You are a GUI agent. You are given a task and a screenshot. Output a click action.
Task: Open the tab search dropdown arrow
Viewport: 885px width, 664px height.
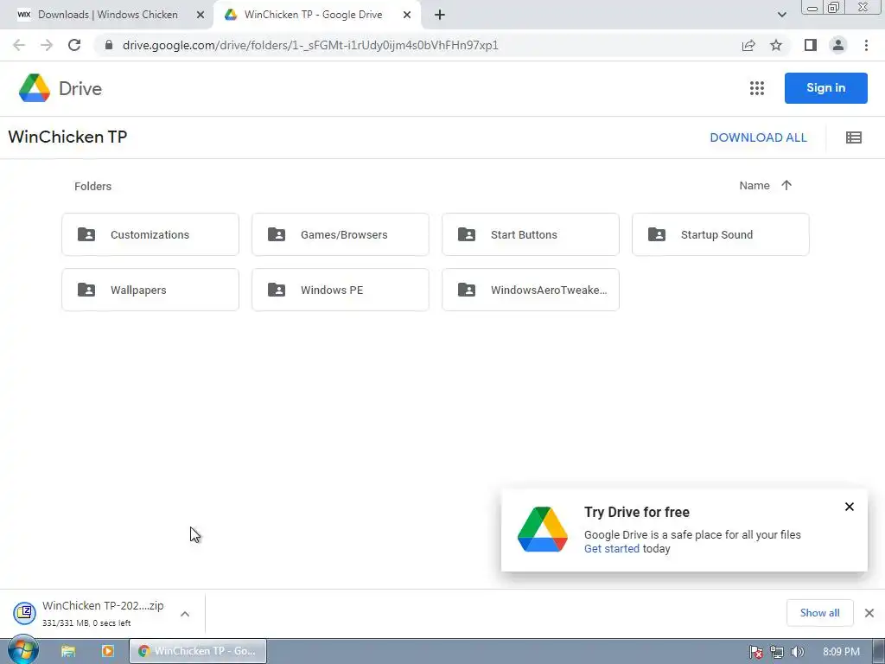(x=781, y=15)
